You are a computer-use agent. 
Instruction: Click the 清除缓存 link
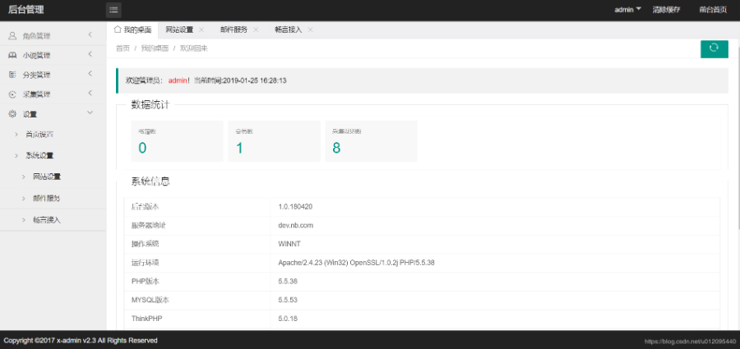tap(666, 9)
